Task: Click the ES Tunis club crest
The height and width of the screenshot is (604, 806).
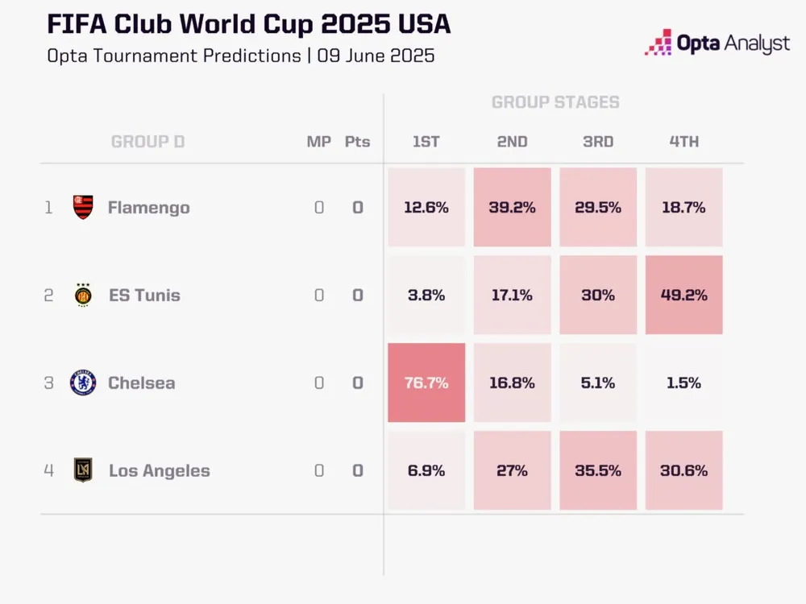Action: point(83,295)
